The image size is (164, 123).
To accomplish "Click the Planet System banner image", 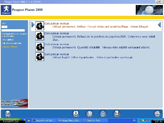I will 149,10.
